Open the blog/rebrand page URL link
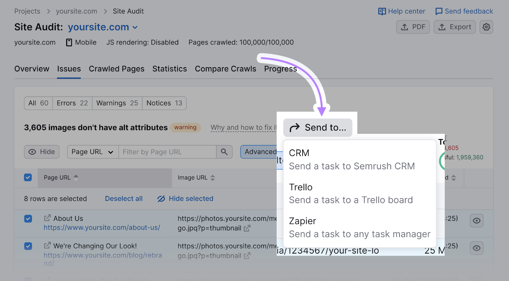Image resolution: width=509 pixels, height=281 pixels. pyautogui.click(x=103, y=259)
